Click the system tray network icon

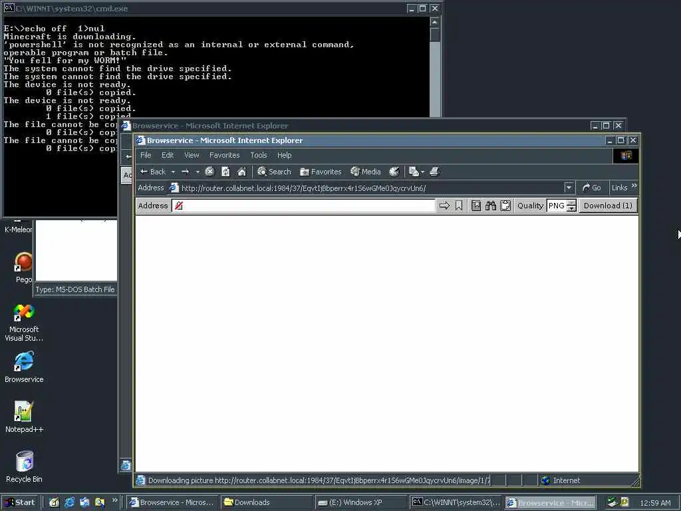613,502
